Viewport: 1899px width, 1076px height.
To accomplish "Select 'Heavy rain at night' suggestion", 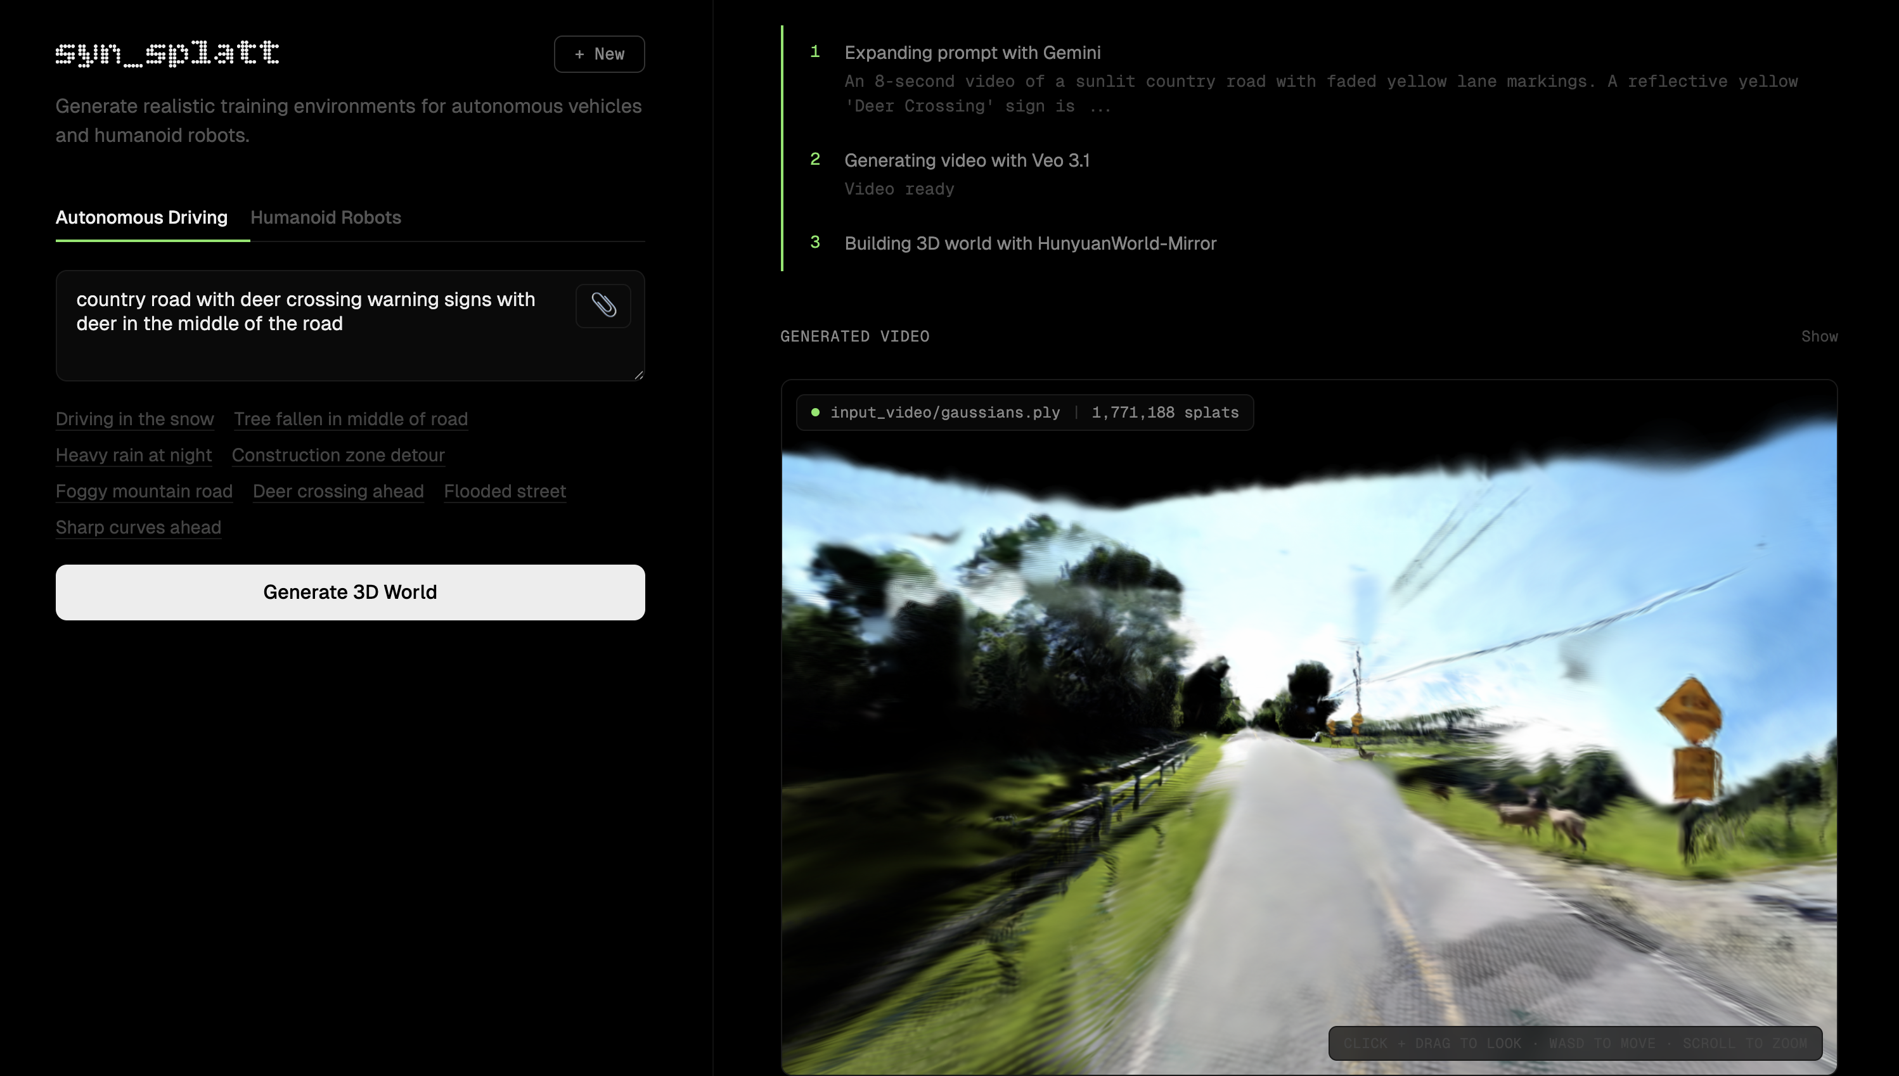I will tap(134, 455).
